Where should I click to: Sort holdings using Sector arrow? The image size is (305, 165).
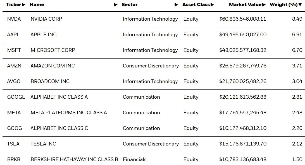[176, 5]
